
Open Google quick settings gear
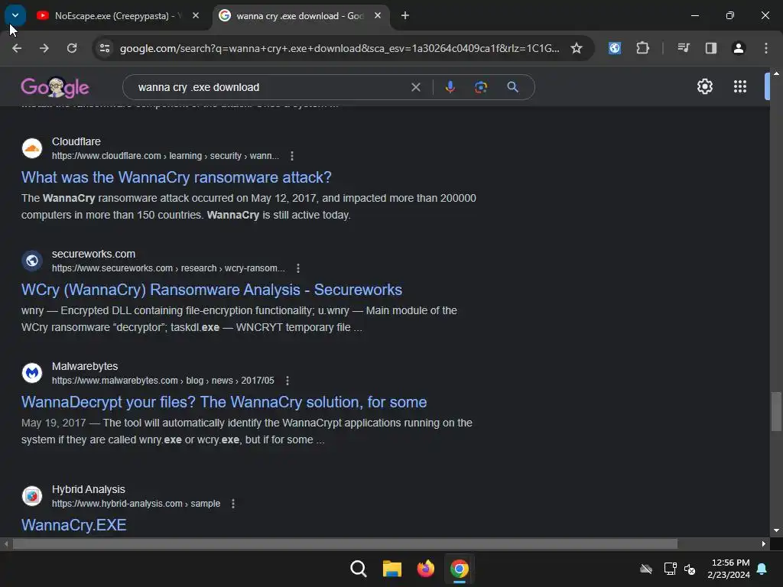[x=704, y=87]
